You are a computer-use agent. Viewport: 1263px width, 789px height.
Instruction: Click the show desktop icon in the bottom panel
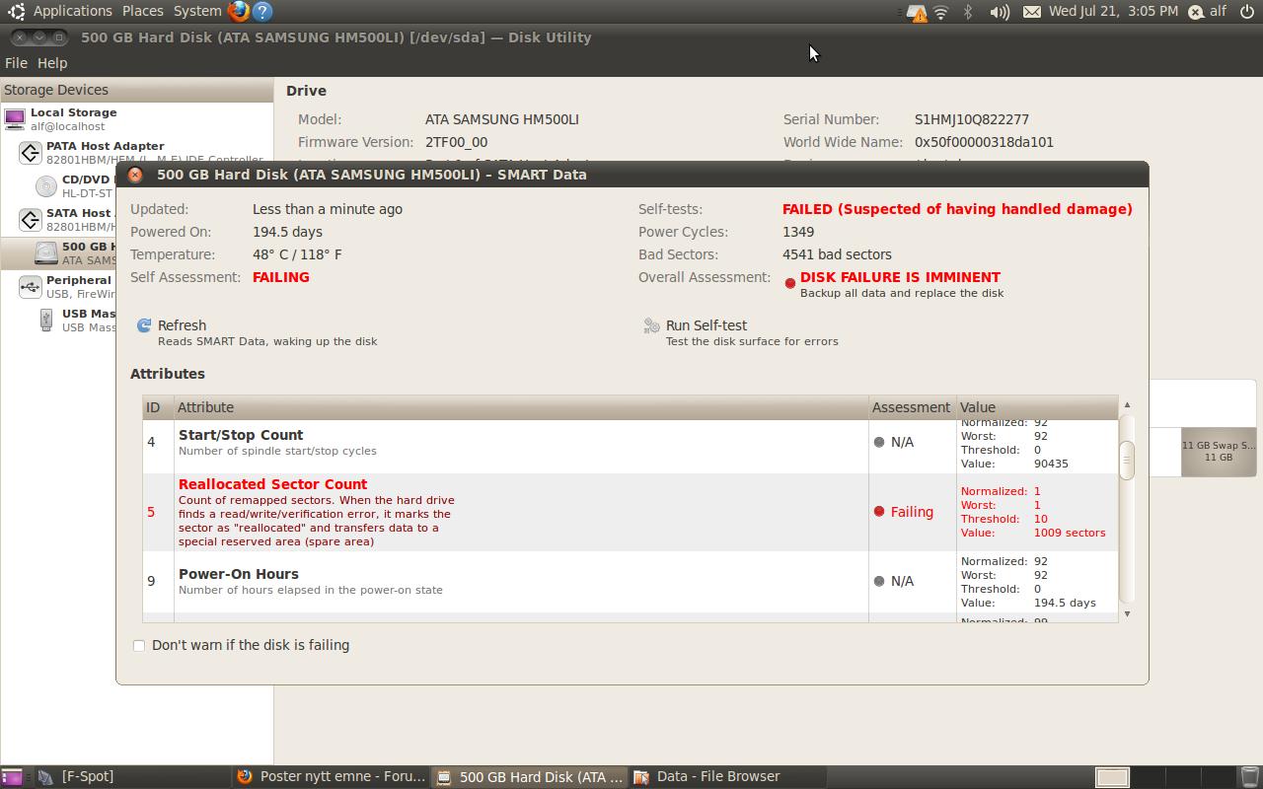coord(13,777)
